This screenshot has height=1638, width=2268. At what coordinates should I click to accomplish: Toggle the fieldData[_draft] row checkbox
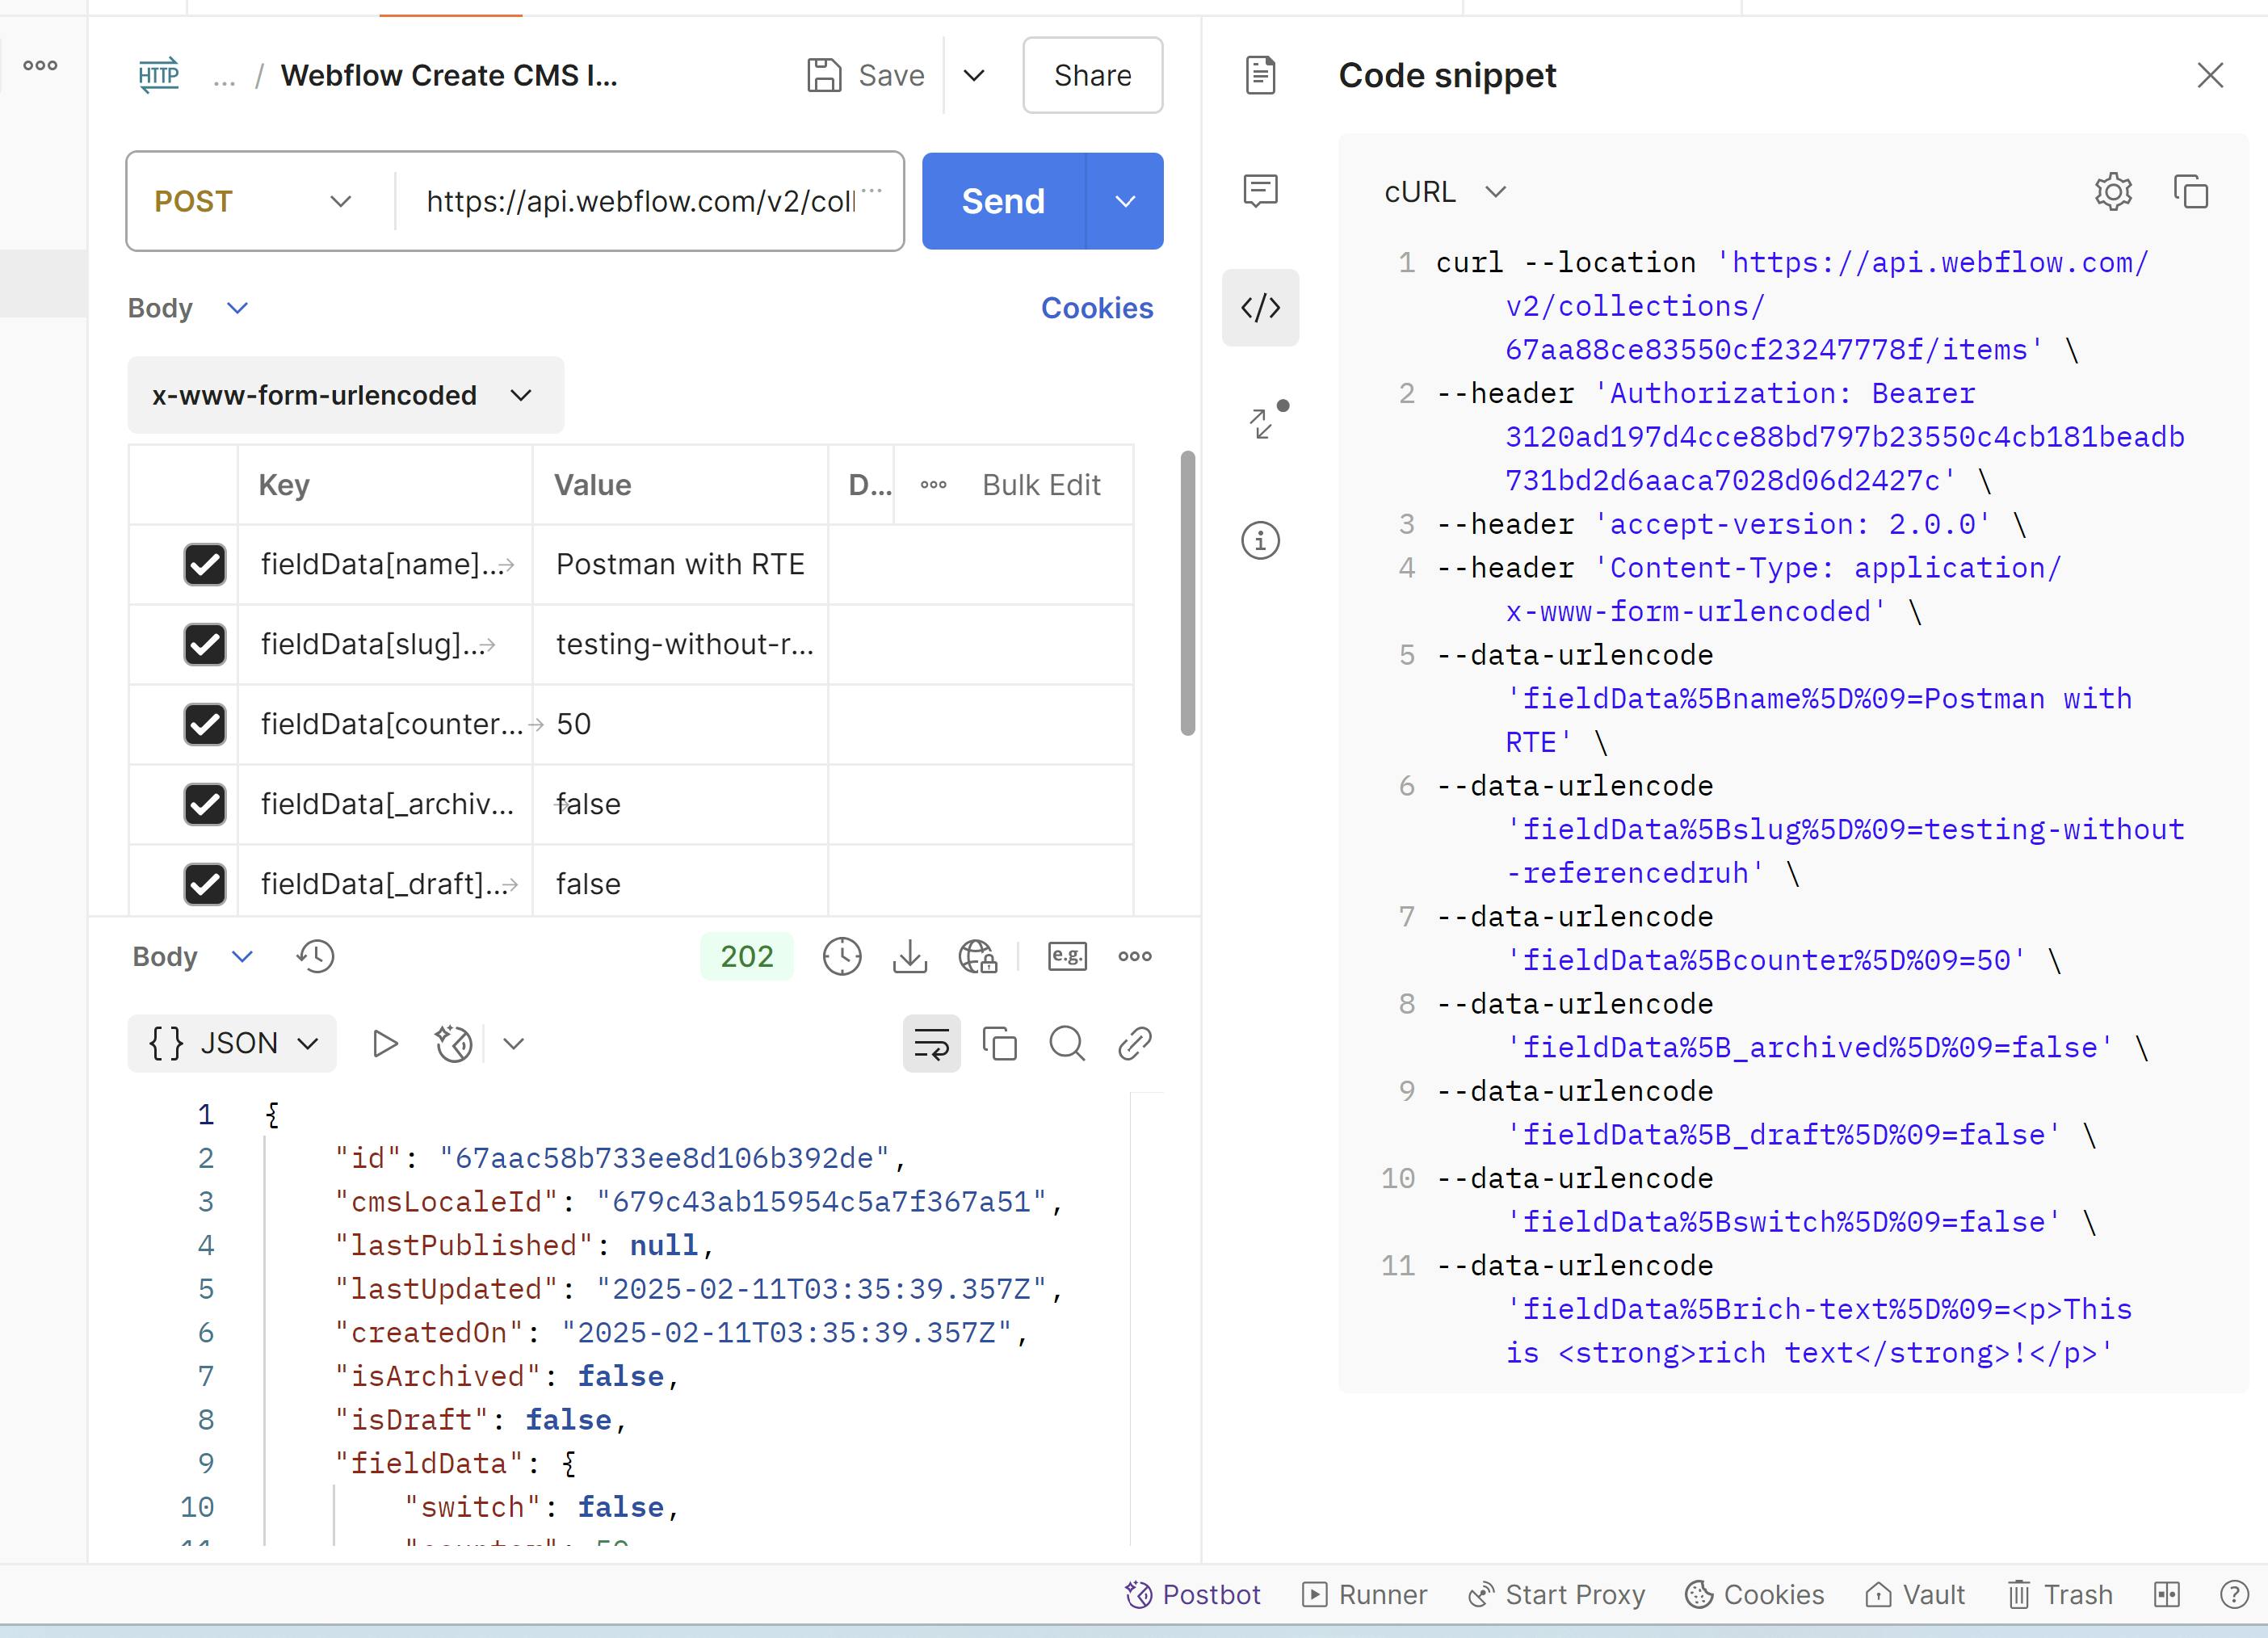pos(205,883)
